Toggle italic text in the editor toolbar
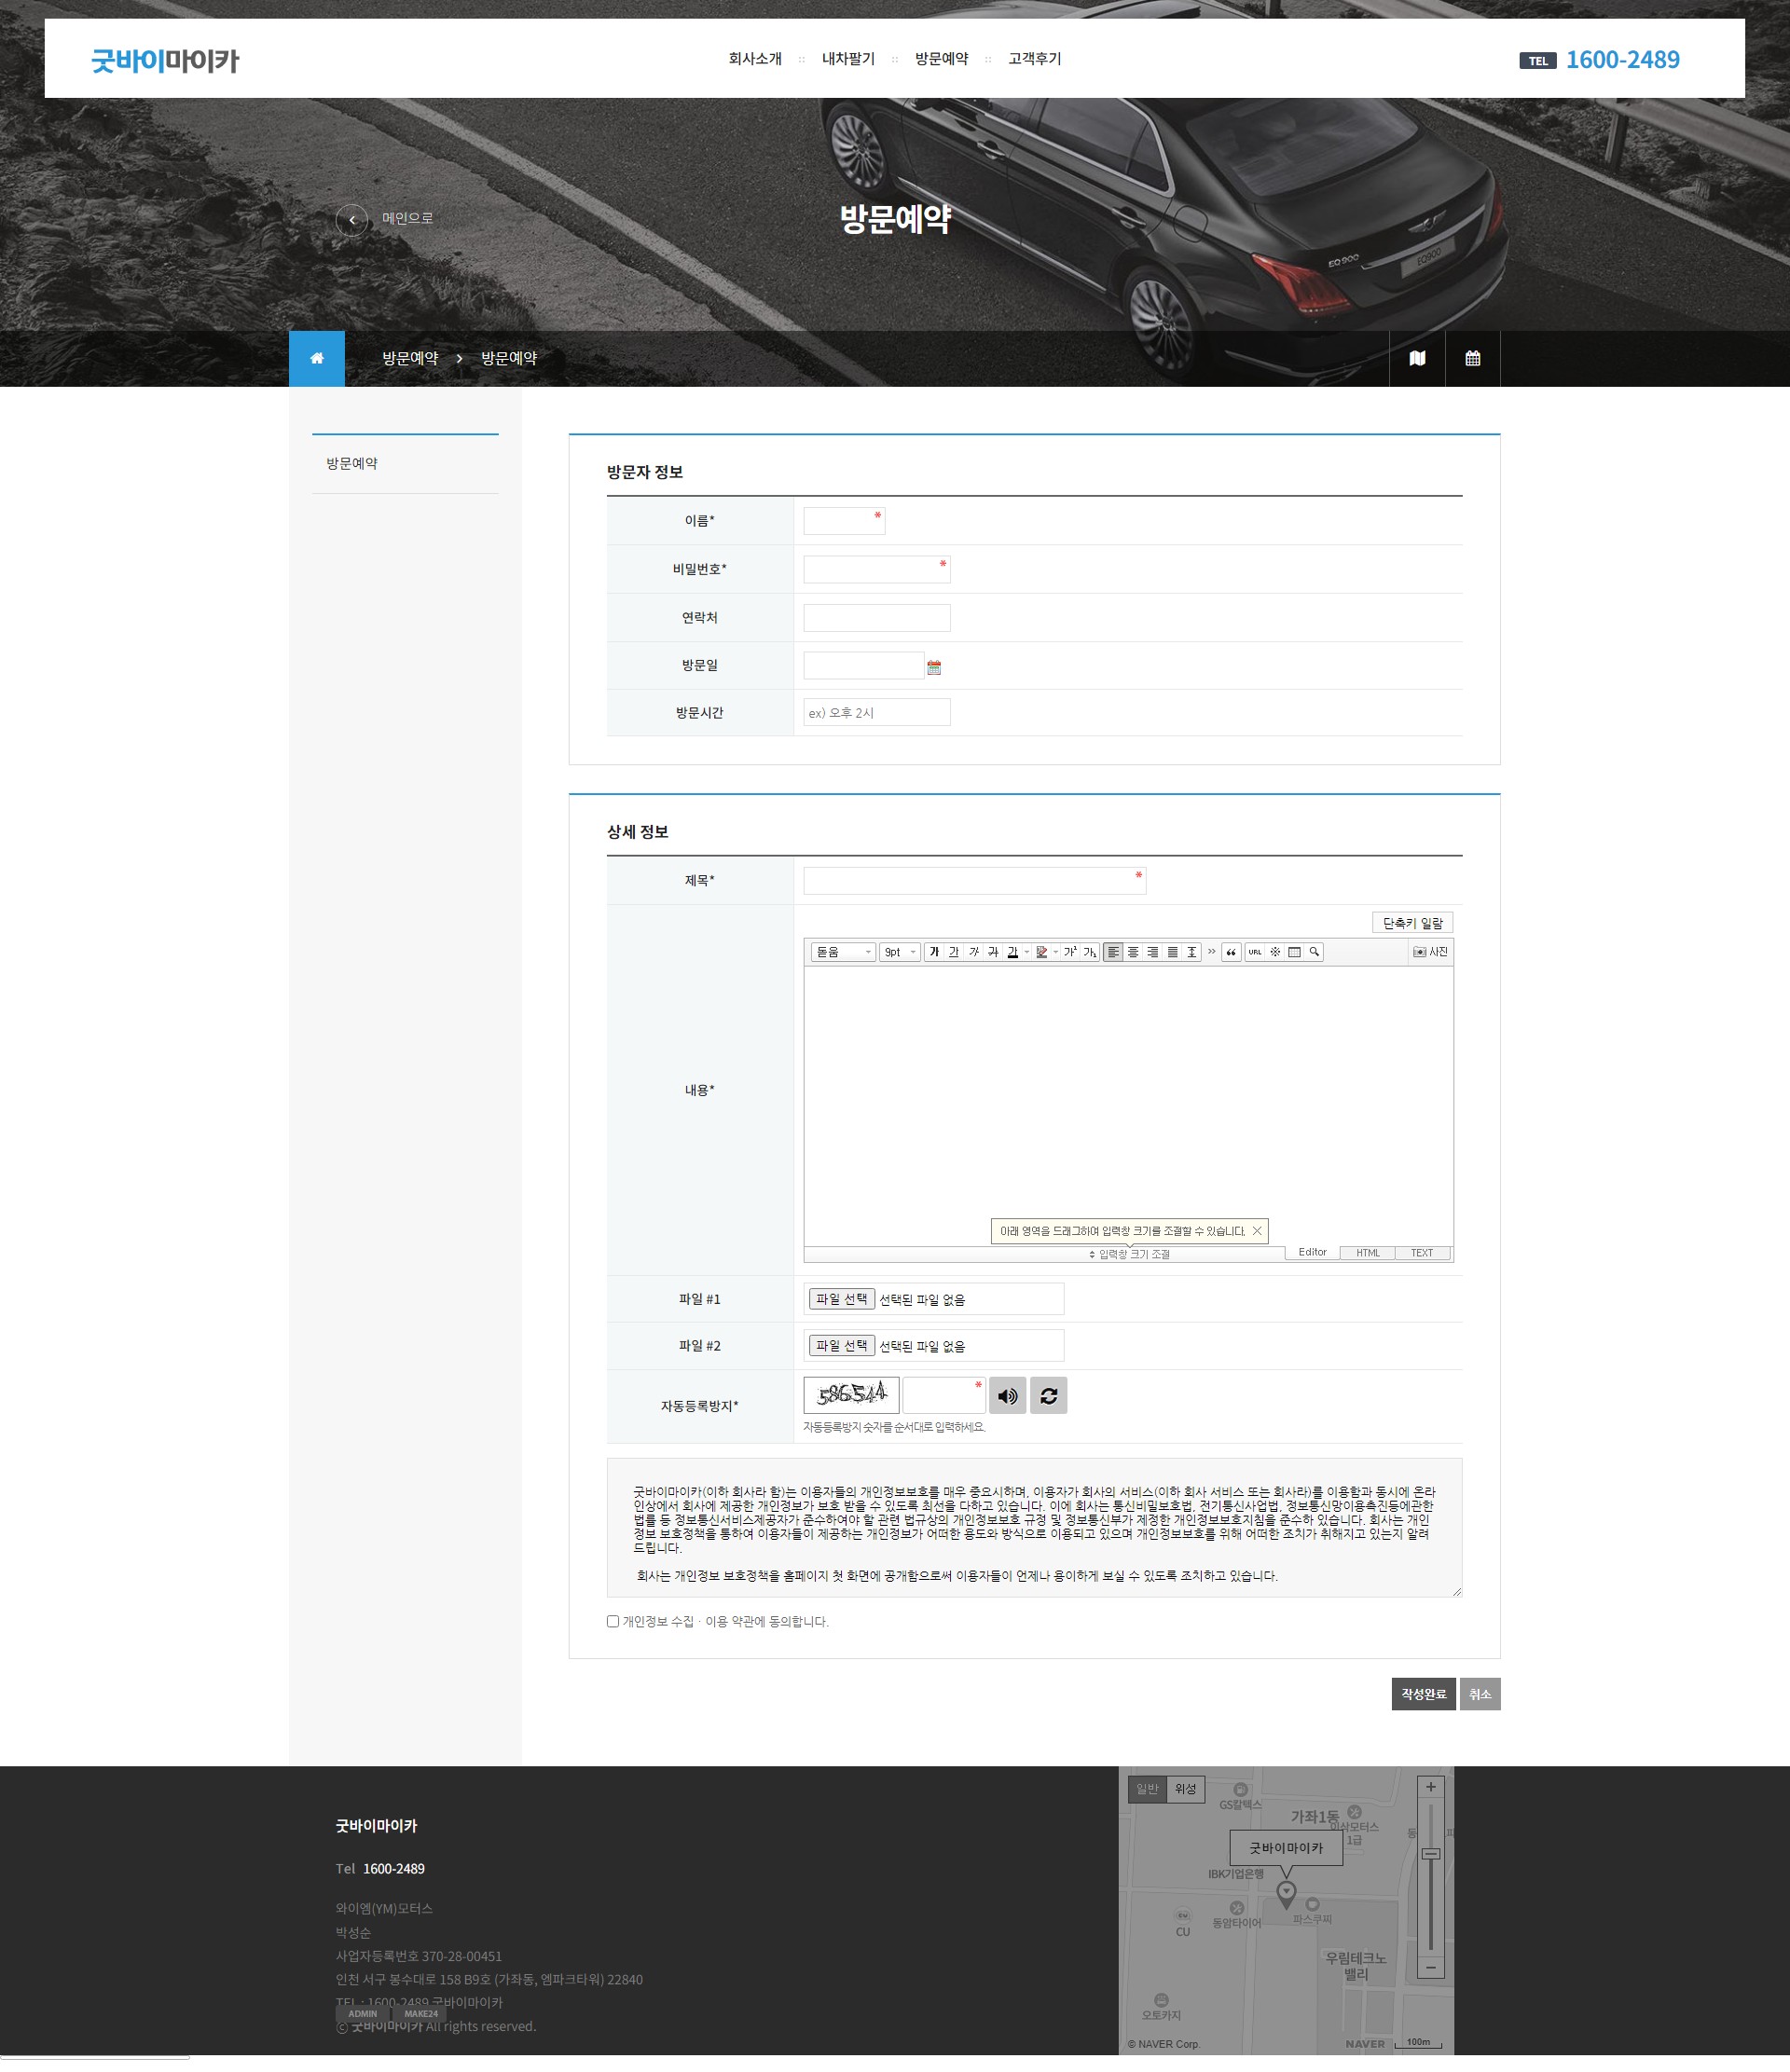This screenshot has height=2072, width=1790. (x=974, y=952)
